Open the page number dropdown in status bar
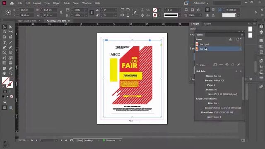Image resolution: width=265 pixels, height=149 pixels. tap(56, 140)
